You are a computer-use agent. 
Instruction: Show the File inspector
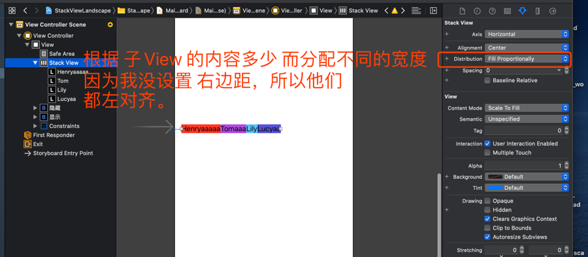(462, 11)
